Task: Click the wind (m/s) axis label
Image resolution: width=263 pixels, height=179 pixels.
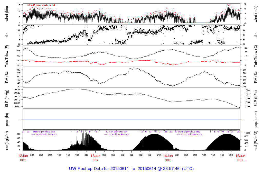Action: (x=256, y=13)
